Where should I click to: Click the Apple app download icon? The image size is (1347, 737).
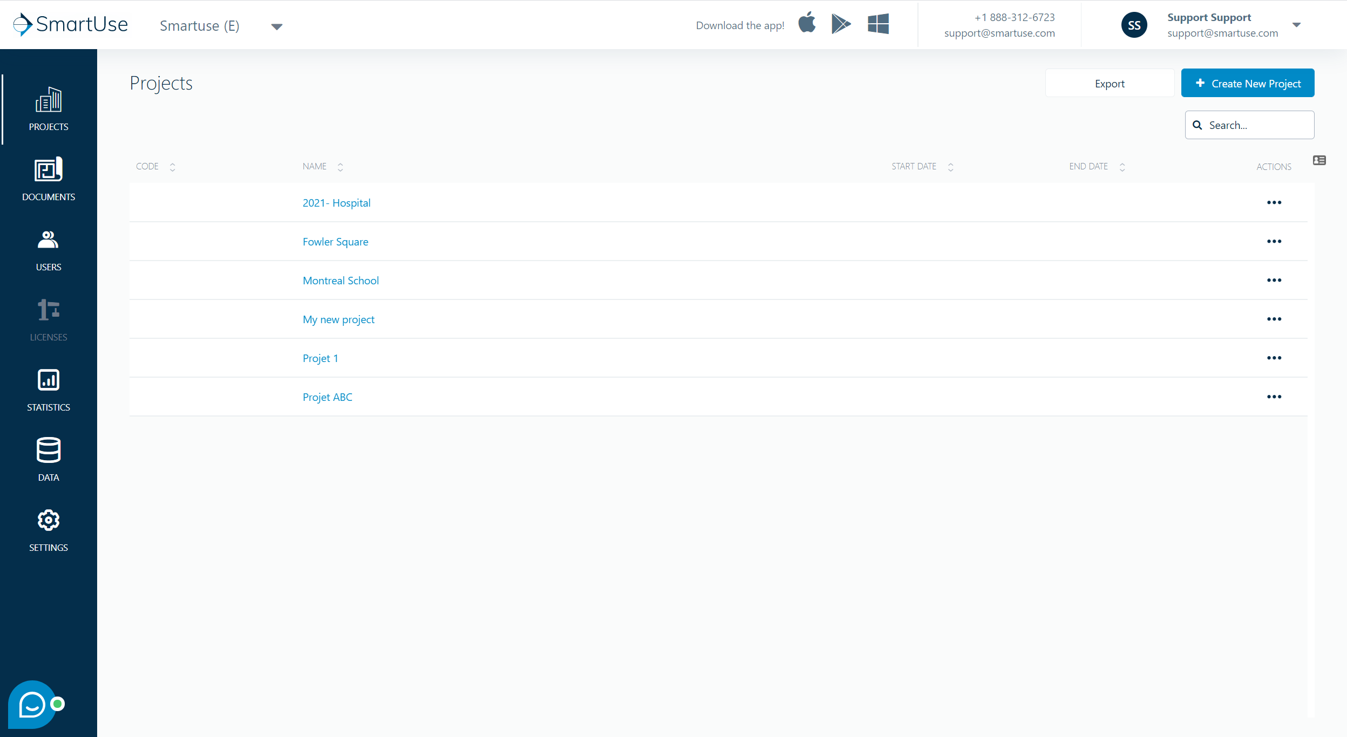coord(807,24)
